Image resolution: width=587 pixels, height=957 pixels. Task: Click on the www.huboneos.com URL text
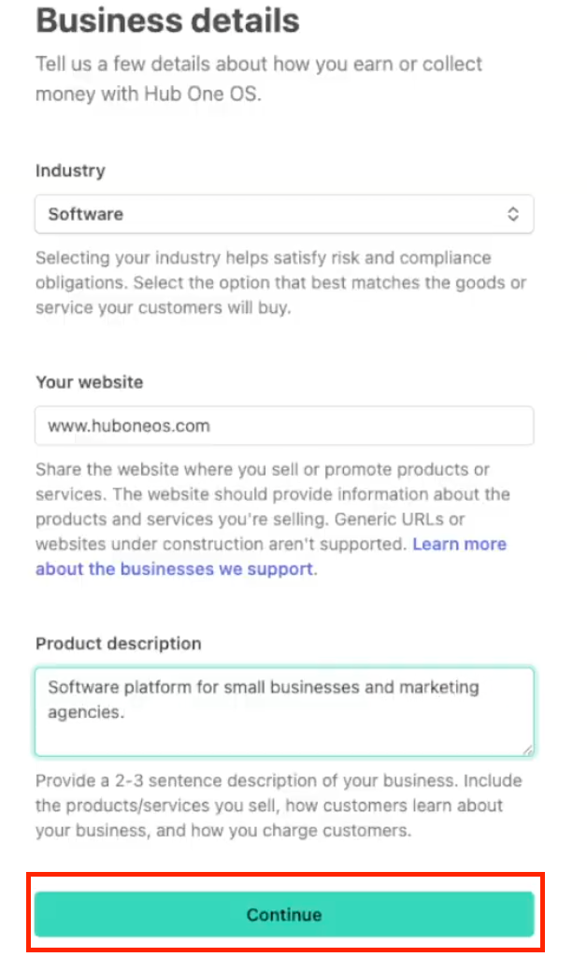pyautogui.click(x=129, y=426)
